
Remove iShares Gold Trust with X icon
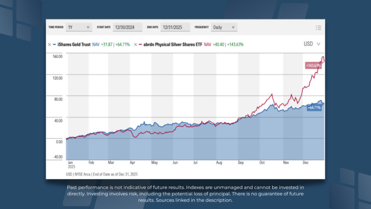(49, 44)
